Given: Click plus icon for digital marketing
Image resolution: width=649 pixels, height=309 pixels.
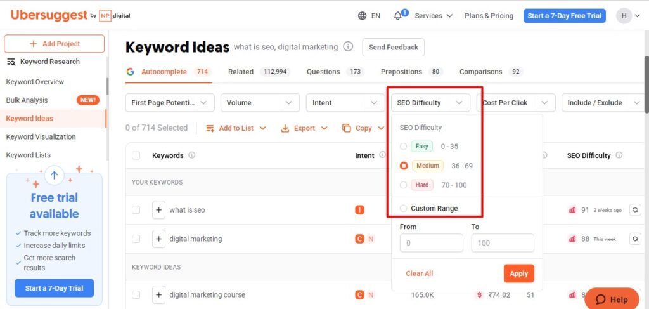Looking at the screenshot, I should [158, 239].
